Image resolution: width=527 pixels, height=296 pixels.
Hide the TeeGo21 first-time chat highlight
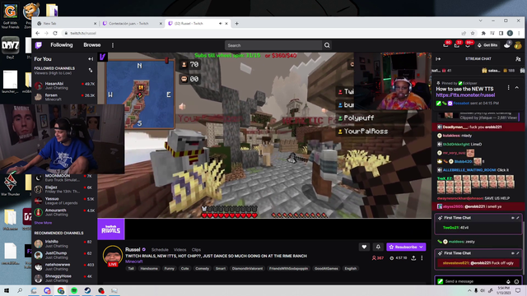click(512, 218)
